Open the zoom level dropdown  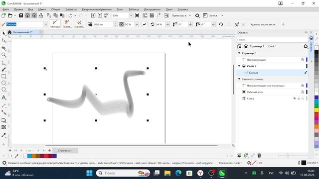[x=131, y=15]
